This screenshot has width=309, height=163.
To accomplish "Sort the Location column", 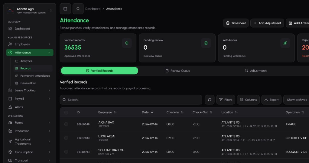I will (x=236, y=112).
